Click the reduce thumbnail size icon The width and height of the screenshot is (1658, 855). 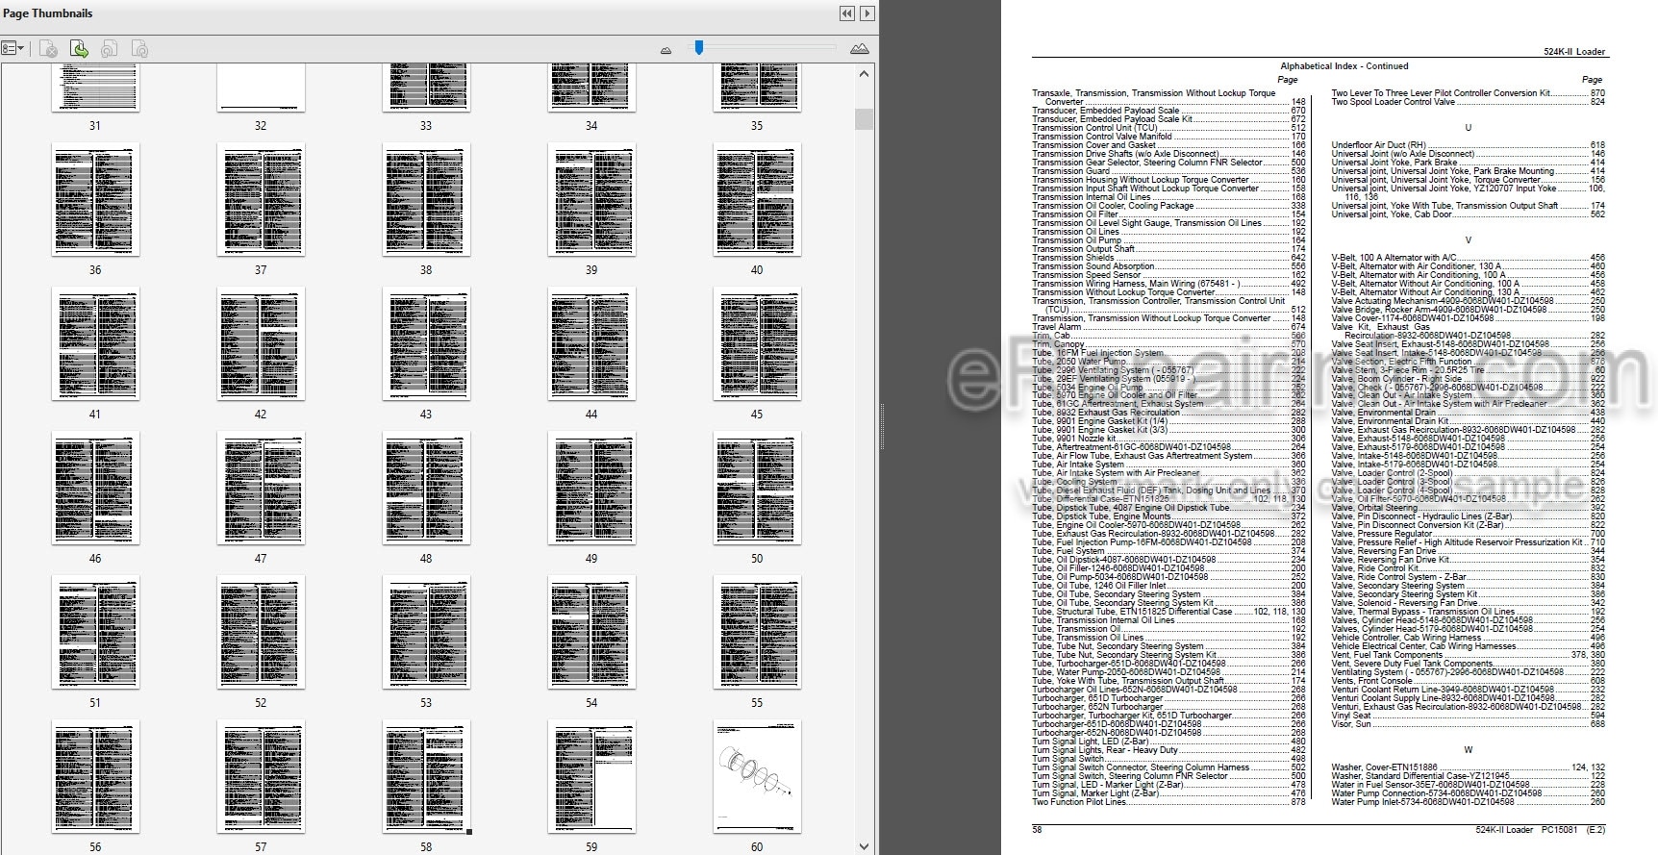click(666, 50)
